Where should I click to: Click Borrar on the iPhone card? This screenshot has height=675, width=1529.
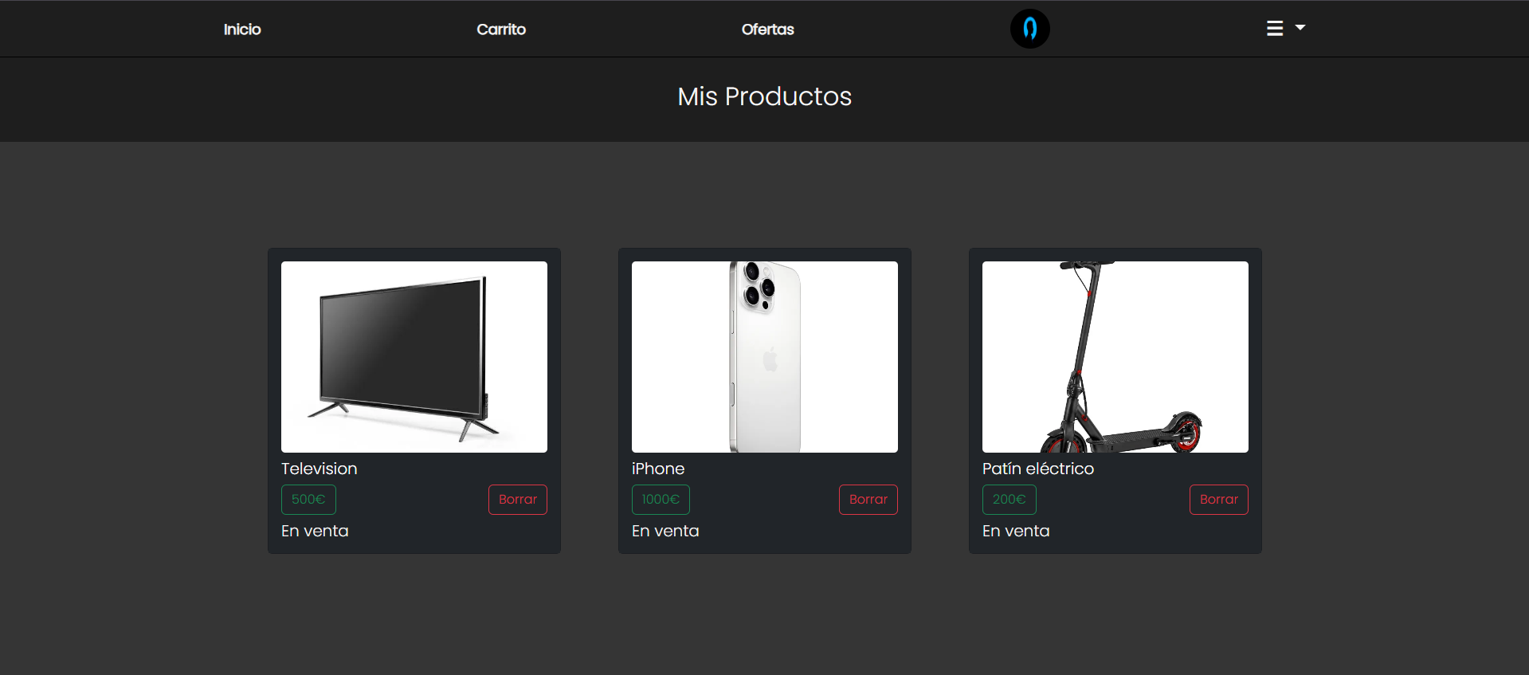(x=868, y=500)
